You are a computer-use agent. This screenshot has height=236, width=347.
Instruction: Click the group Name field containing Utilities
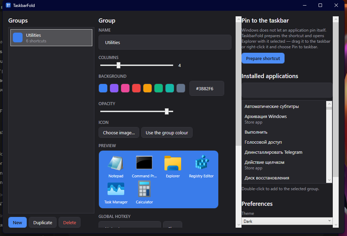coord(165,42)
